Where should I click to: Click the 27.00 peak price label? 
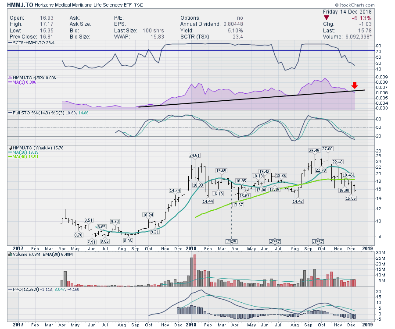click(x=327, y=149)
